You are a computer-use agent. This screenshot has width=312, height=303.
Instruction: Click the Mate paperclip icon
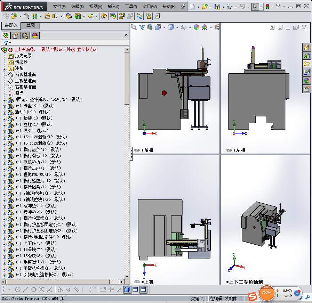pyautogui.click(x=26, y=16)
